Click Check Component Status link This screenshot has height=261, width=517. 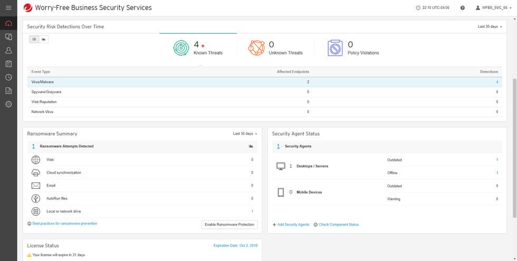click(339, 225)
